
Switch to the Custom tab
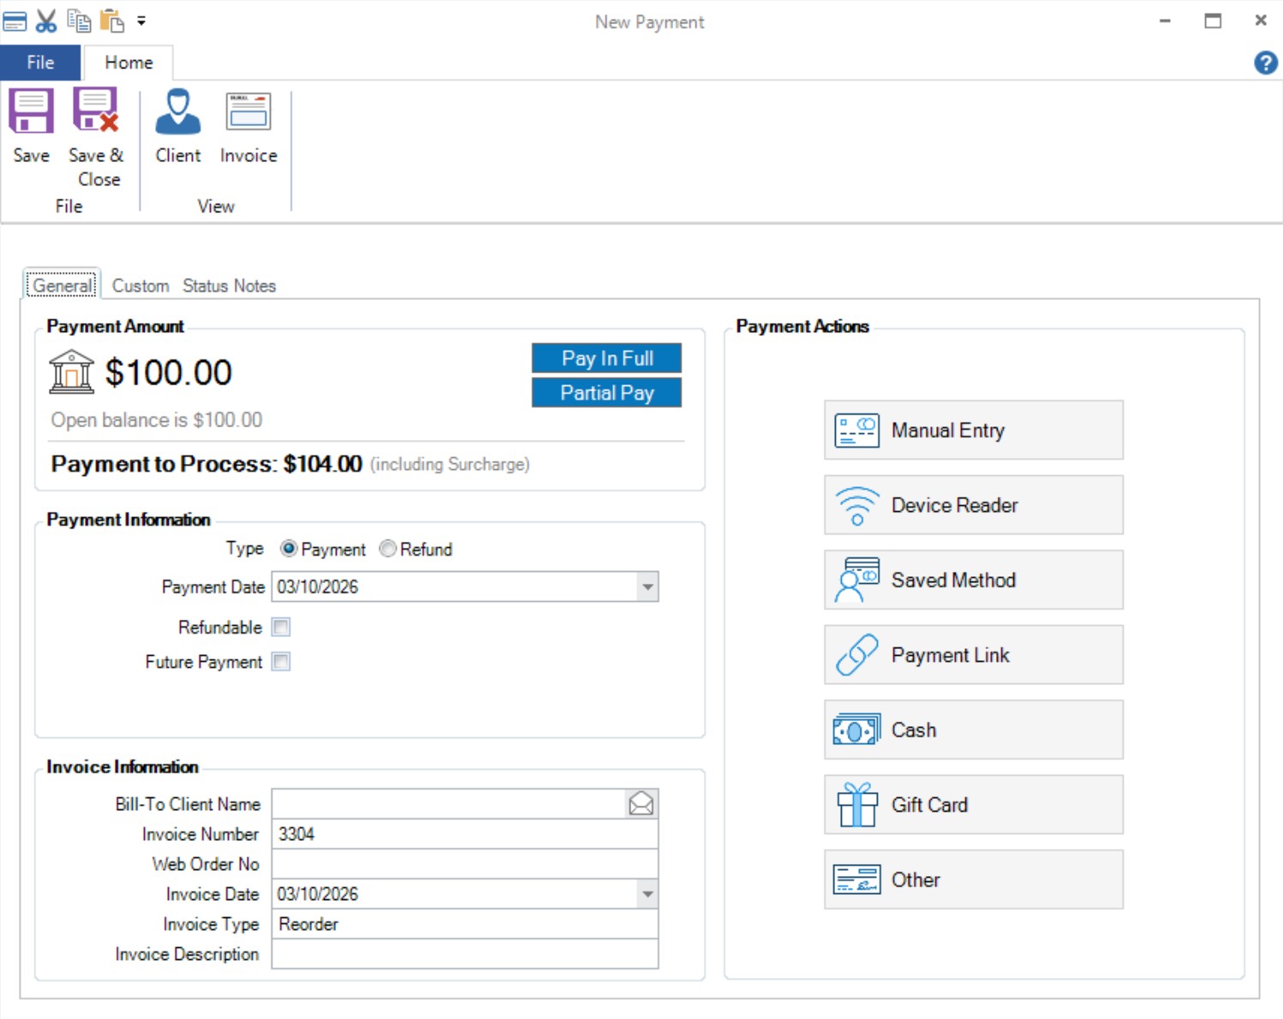(x=140, y=286)
